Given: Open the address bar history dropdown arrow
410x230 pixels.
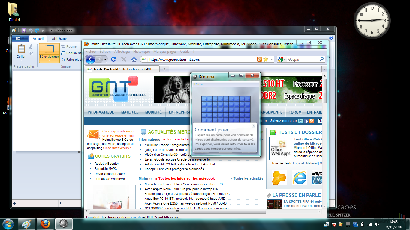Looking at the screenshot, I should coord(272,60).
